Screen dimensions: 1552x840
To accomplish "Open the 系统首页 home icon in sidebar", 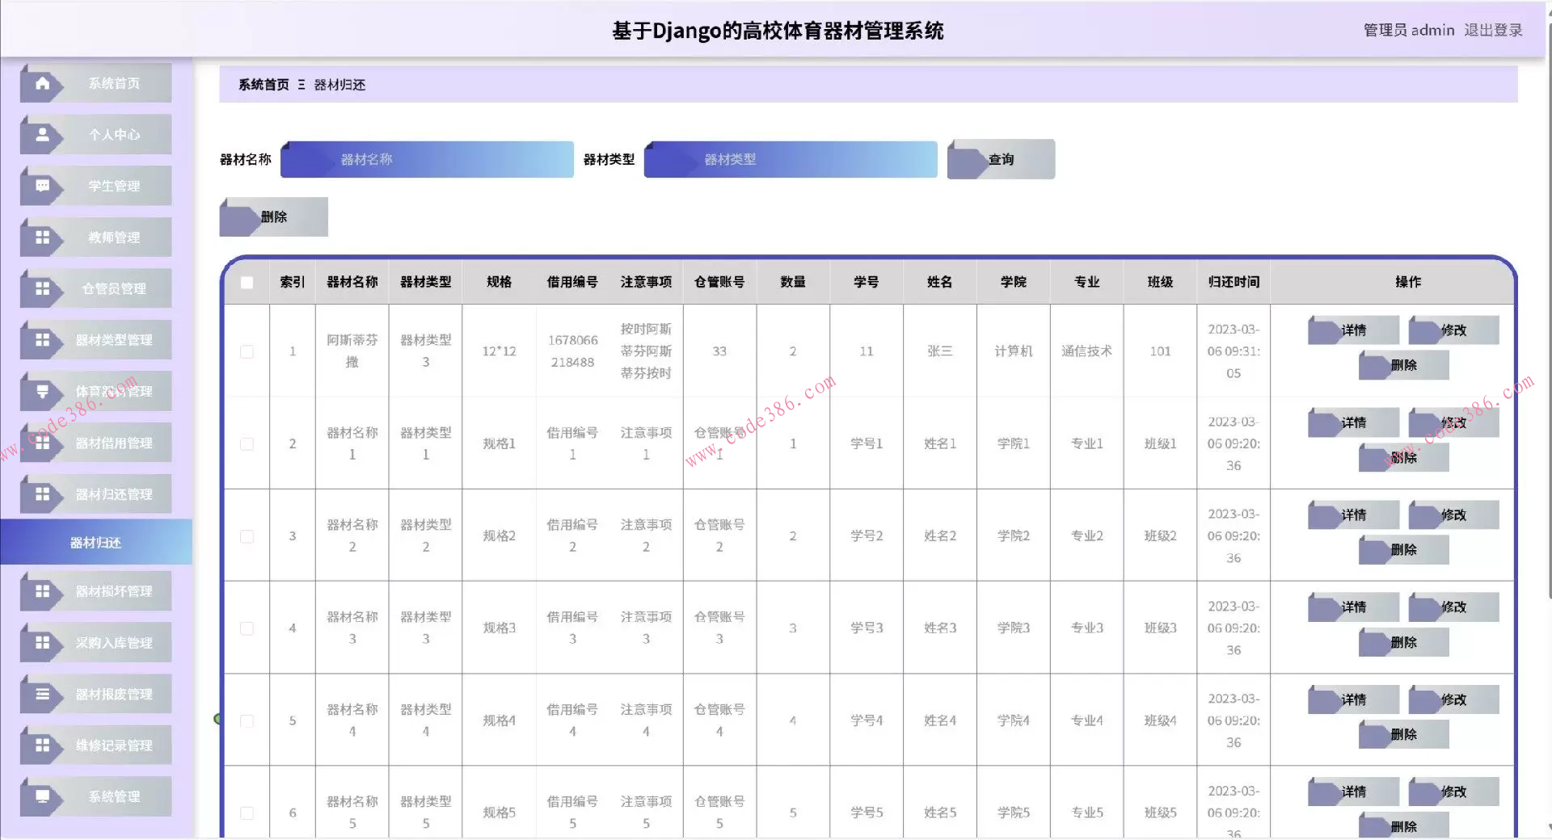I will point(42,82).
